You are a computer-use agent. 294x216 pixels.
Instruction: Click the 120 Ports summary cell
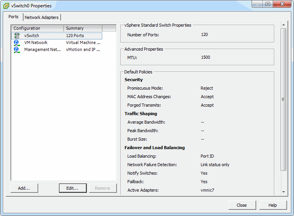point(75,36)
